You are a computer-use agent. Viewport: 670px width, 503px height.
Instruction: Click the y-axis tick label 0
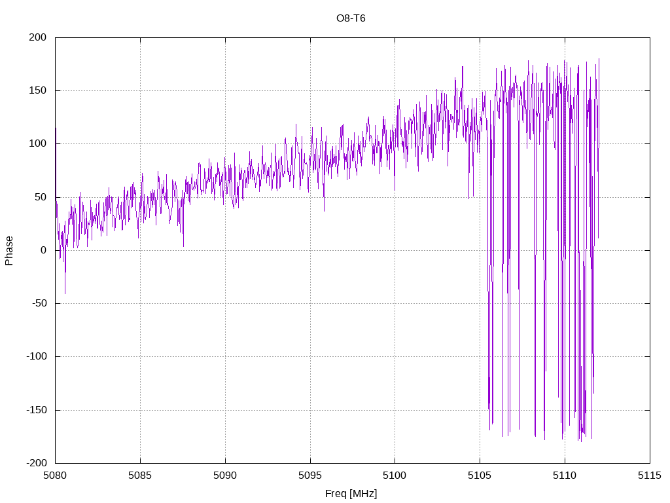pyautogui.click(x=44, y=250)
